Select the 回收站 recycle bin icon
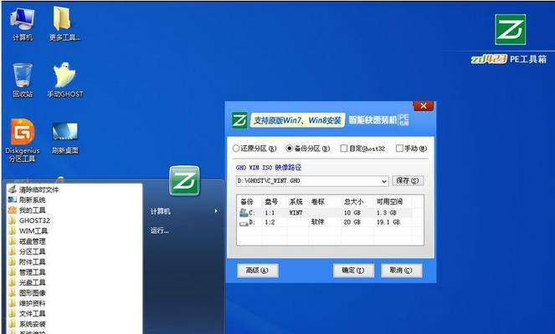 [23, 80]
